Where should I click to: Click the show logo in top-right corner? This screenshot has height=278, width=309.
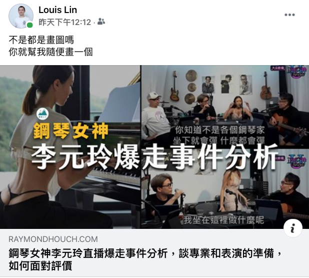[x=298, y=72]
